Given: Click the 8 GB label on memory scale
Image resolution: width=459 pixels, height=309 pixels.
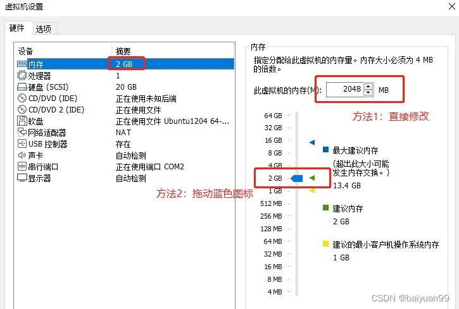Looking at the screenshot, I should 275,153.
